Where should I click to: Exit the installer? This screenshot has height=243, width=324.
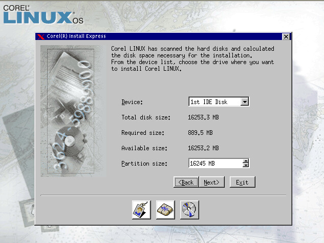tap(242, 182)
